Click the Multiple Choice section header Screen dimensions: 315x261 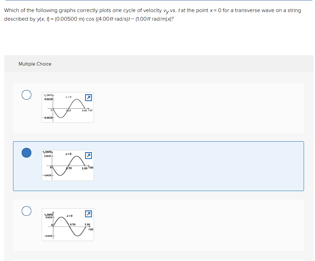point(35,64)
